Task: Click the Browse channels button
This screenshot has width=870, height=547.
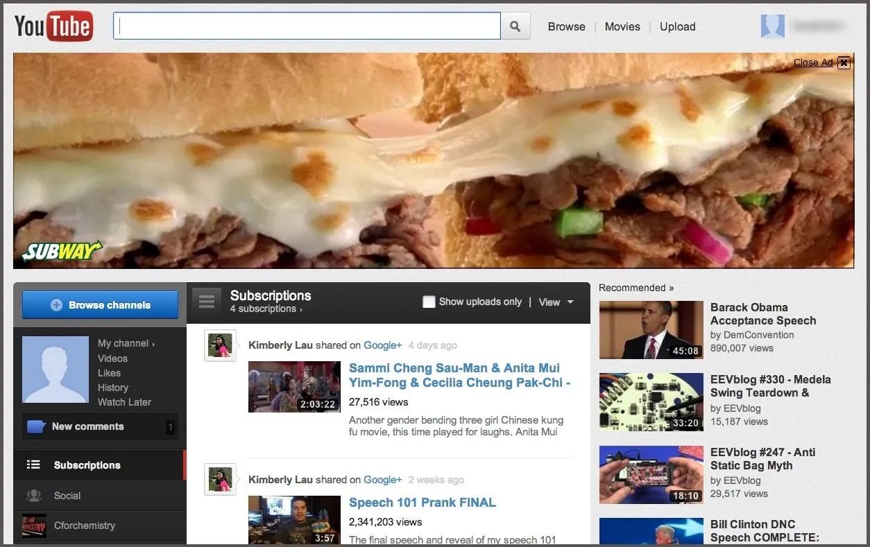Action: tap(100, 305)
